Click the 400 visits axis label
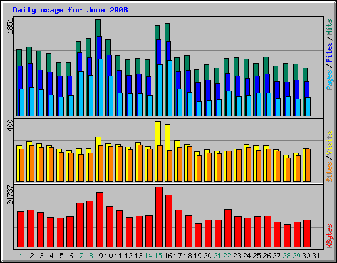 (x=10, y=126)
